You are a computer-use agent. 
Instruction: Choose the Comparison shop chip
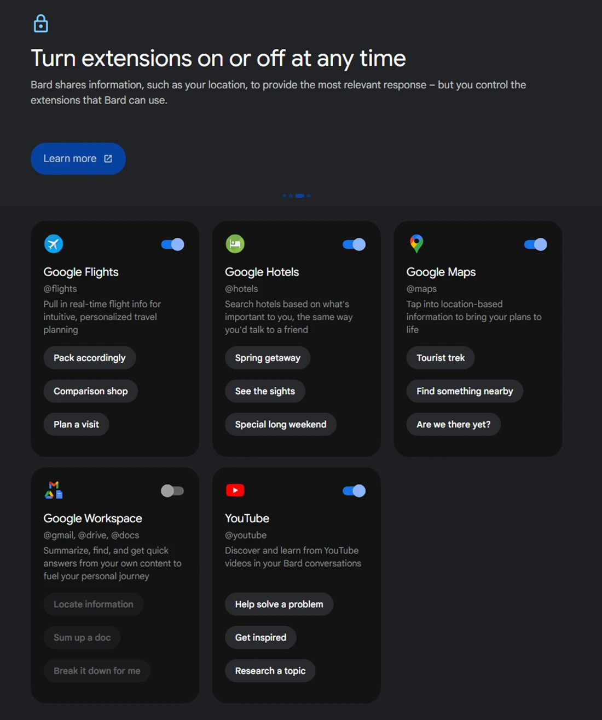pyautogui.click(x=91, y=391)
